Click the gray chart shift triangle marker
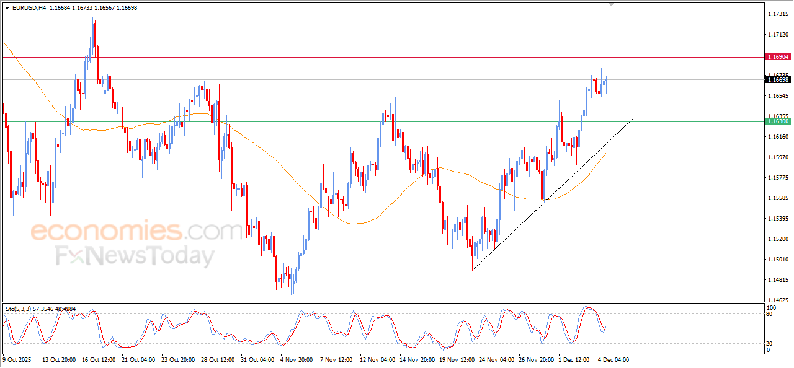This screenshot has height=368, width=794. [x=613, y=4]
